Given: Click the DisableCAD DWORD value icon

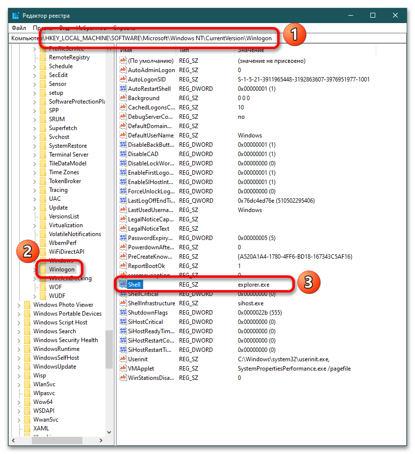Looking at the screenshot, I should 123,154.
